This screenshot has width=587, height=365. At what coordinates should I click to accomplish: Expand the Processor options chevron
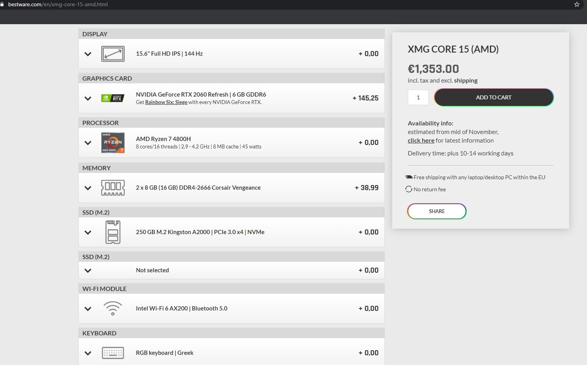(88, 143)
